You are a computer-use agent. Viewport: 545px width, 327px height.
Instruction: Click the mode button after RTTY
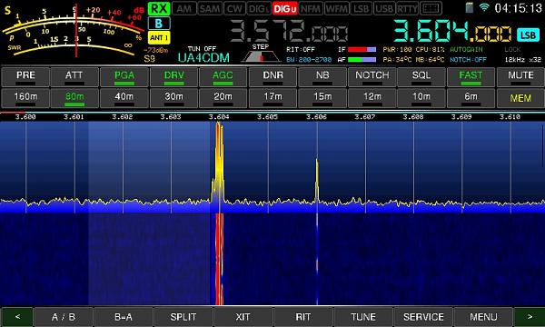pyautogui.click(x=431, y=9)
